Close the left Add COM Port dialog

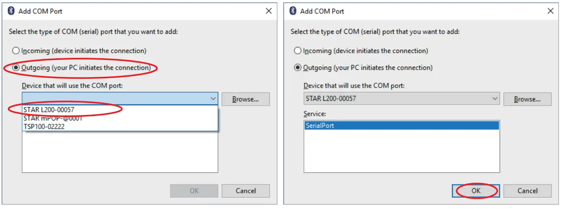pyautogui.click(x=269, y=11)
